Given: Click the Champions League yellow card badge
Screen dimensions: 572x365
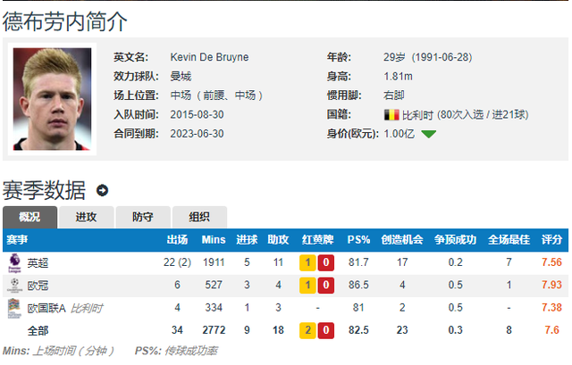Looking at the screenshot, I should coord(307,286).
